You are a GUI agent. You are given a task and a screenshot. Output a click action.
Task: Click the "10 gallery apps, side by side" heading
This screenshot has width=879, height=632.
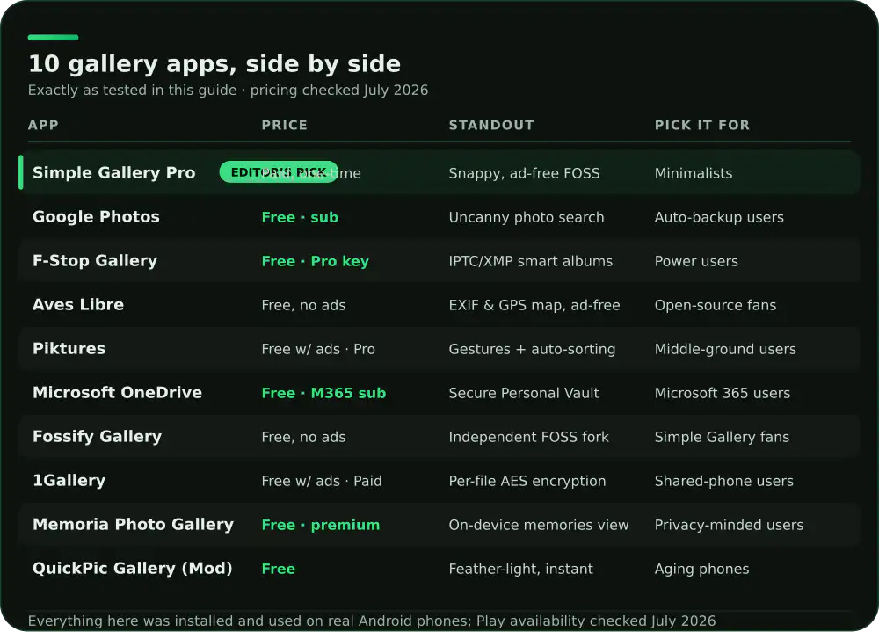[x=214, y=64]
